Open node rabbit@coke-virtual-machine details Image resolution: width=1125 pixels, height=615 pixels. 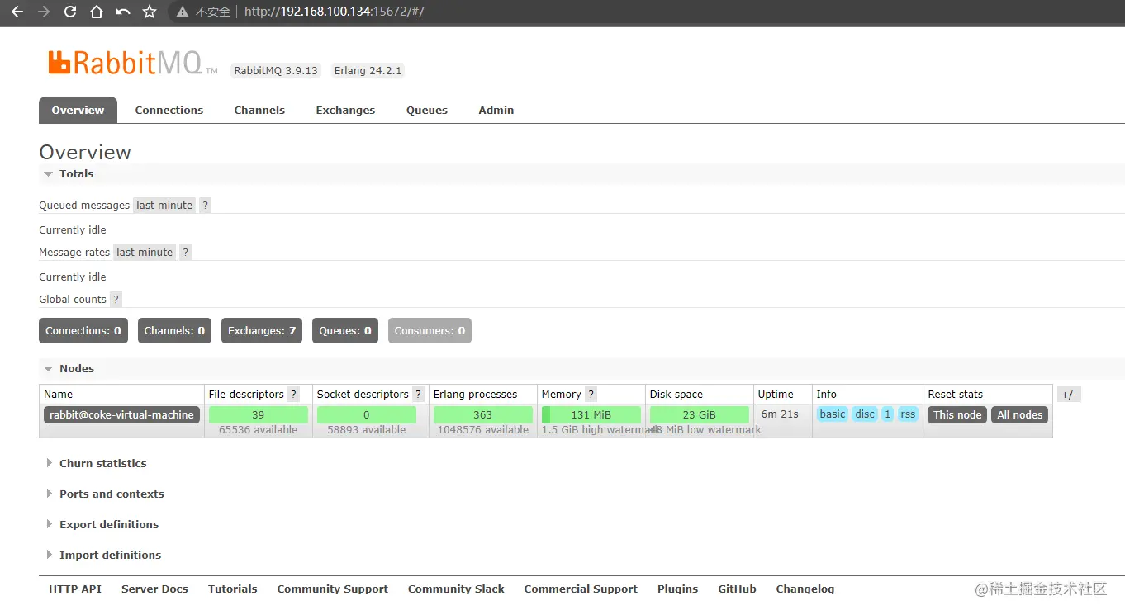[x=121, y=415]
